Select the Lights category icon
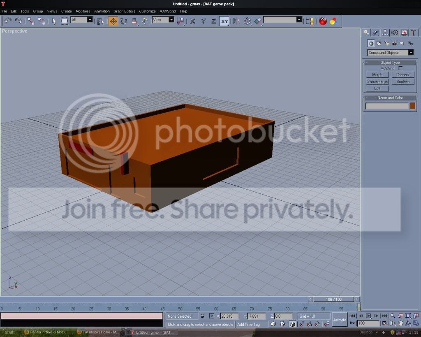The height and width of the screenshot is (337, 421). click(x=386, y=43)
